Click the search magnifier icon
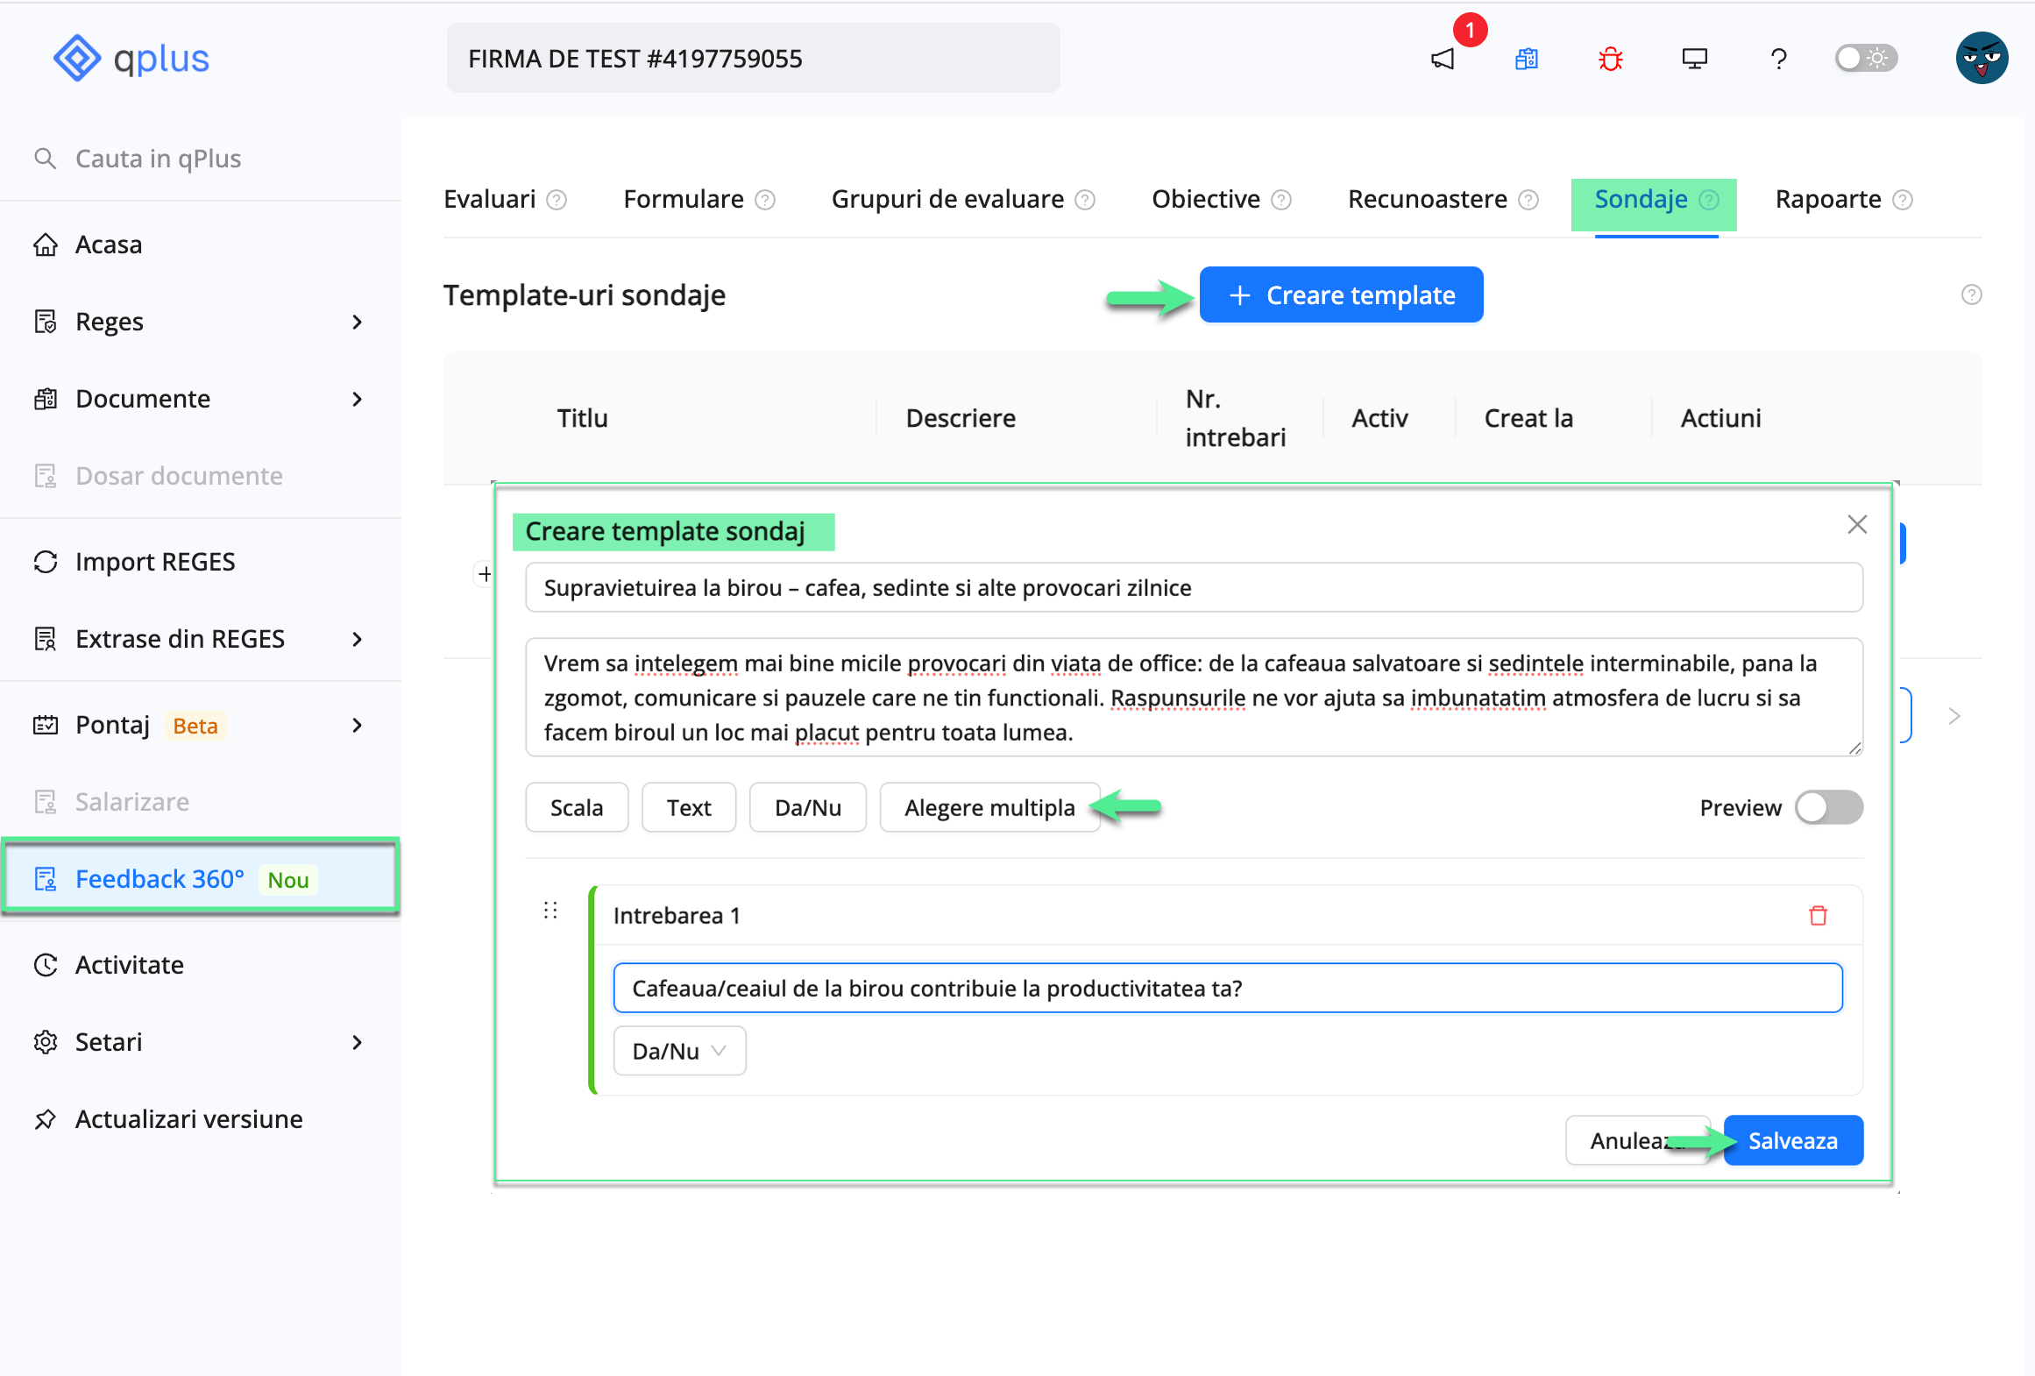Screen dimensions: 2035x1376 click(x=45, y=159)
